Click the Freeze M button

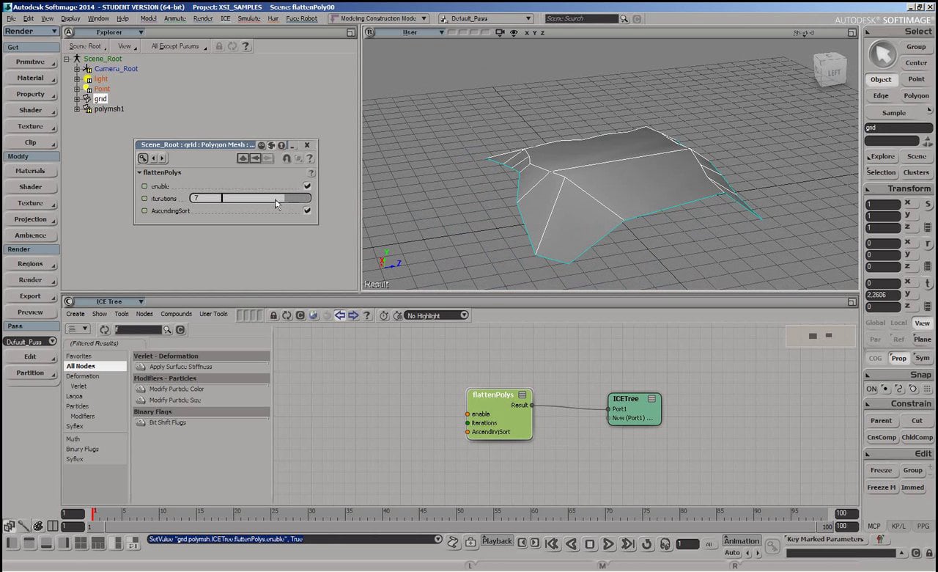tap(882, 488)
